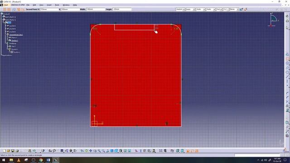Select PartBody in specification tree
Viewport: 290px width, 163px height.
[13, 43]
